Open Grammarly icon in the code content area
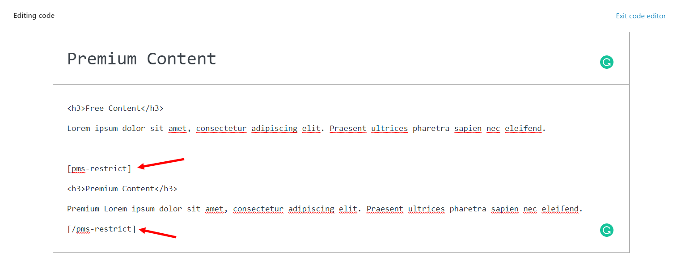Viewport: 681px width, 265px height. pos(606,230)
